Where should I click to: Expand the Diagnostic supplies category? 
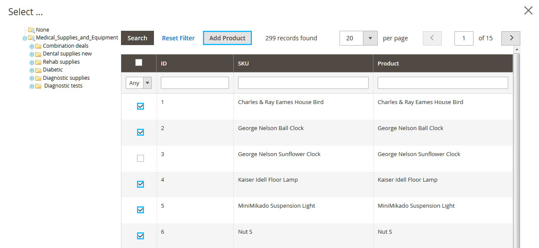(x=32, y=78)
